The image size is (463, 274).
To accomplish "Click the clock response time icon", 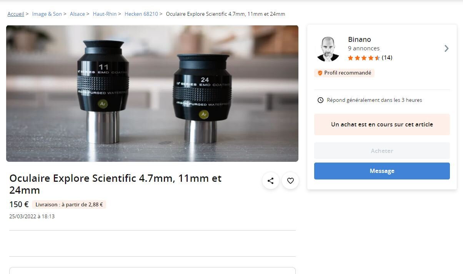I will [320, 100].
